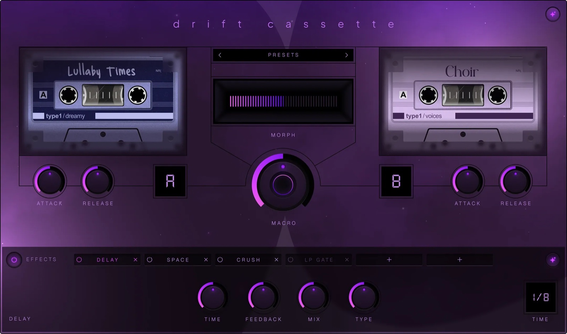
Task: Open the PRESETS browser menu
Action: [283, 55]
